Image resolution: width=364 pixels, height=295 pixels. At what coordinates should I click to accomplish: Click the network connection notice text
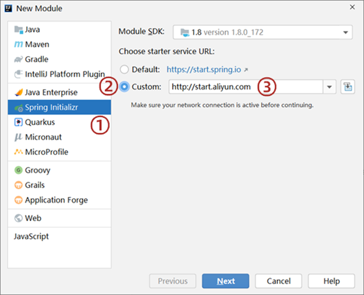pyautogui.click(x=222, y=105)
